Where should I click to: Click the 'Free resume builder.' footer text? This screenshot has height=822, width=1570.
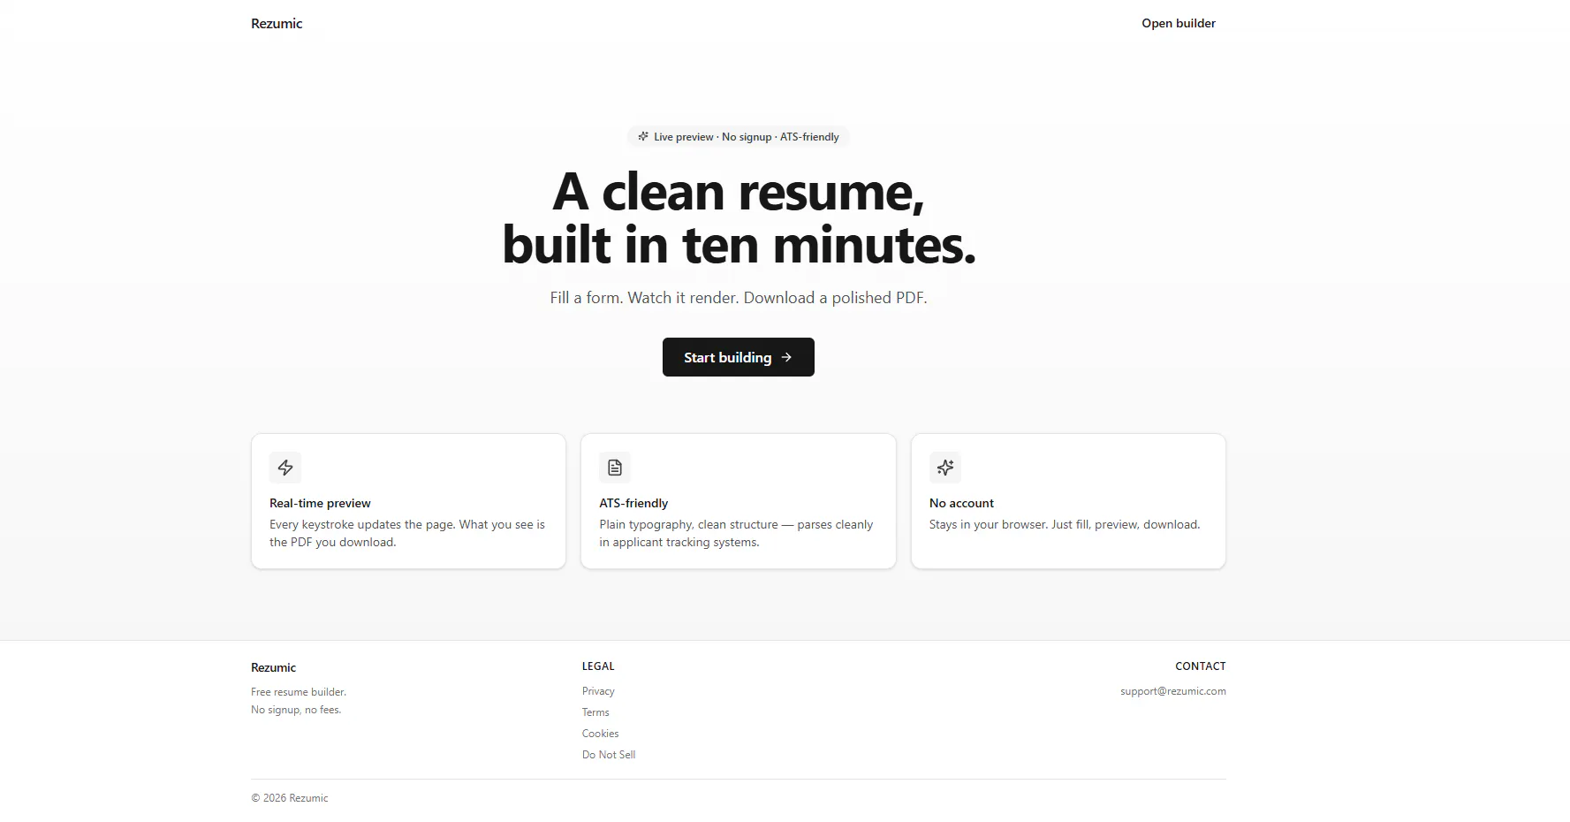[x=299, y=692]
